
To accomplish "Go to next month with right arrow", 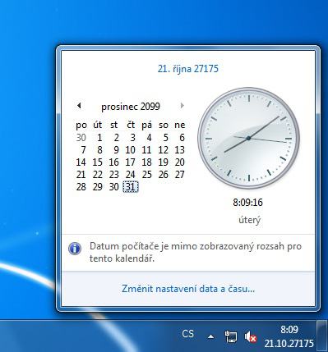I will (x=182, y=106).
